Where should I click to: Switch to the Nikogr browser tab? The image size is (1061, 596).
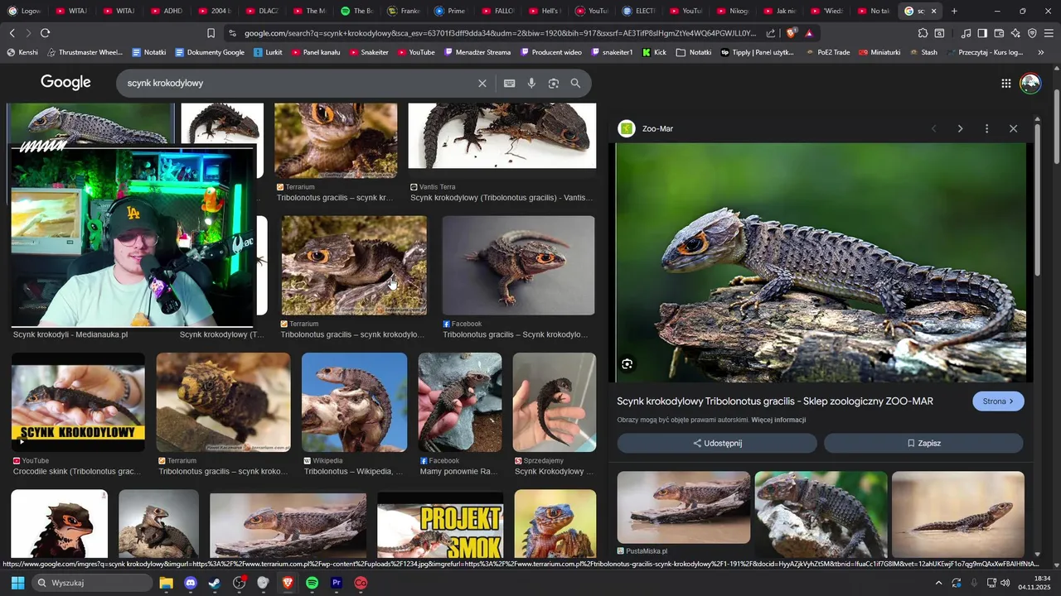coord(734,11)
